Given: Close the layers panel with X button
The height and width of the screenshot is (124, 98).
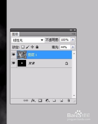Looking at the screenshot, I should (x=75, y=30).
